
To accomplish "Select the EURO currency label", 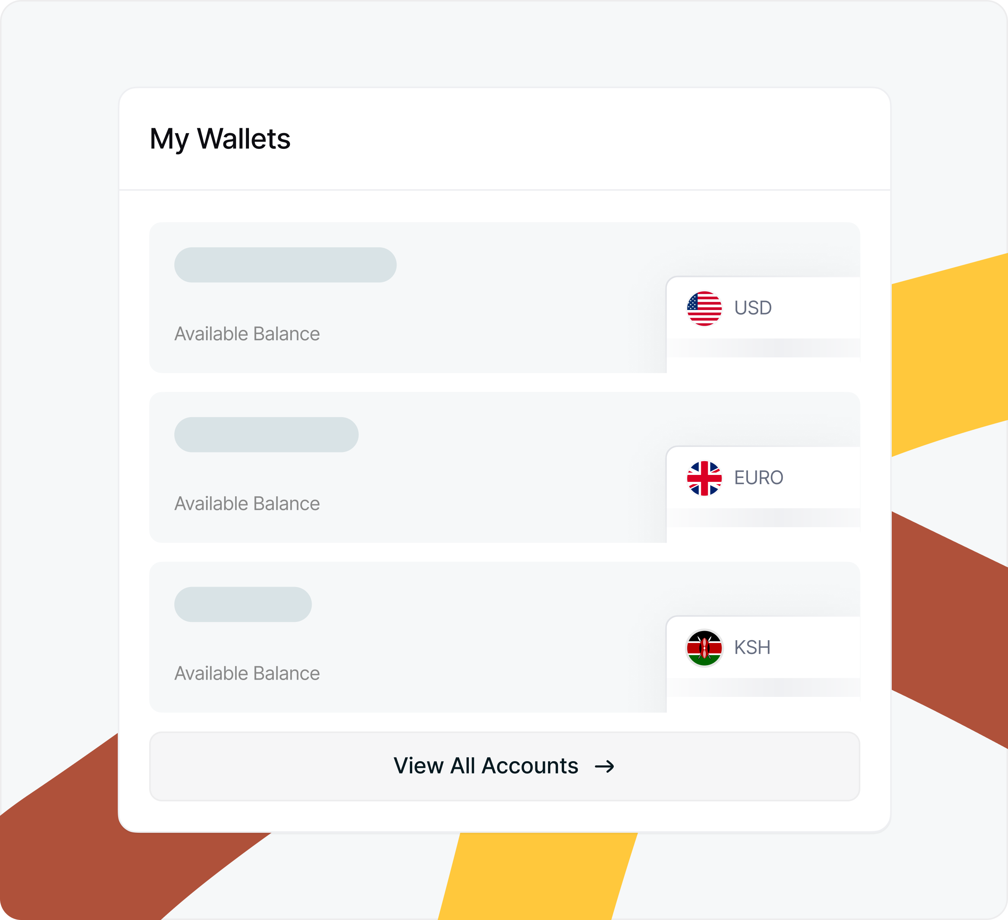I will (758, 478).
